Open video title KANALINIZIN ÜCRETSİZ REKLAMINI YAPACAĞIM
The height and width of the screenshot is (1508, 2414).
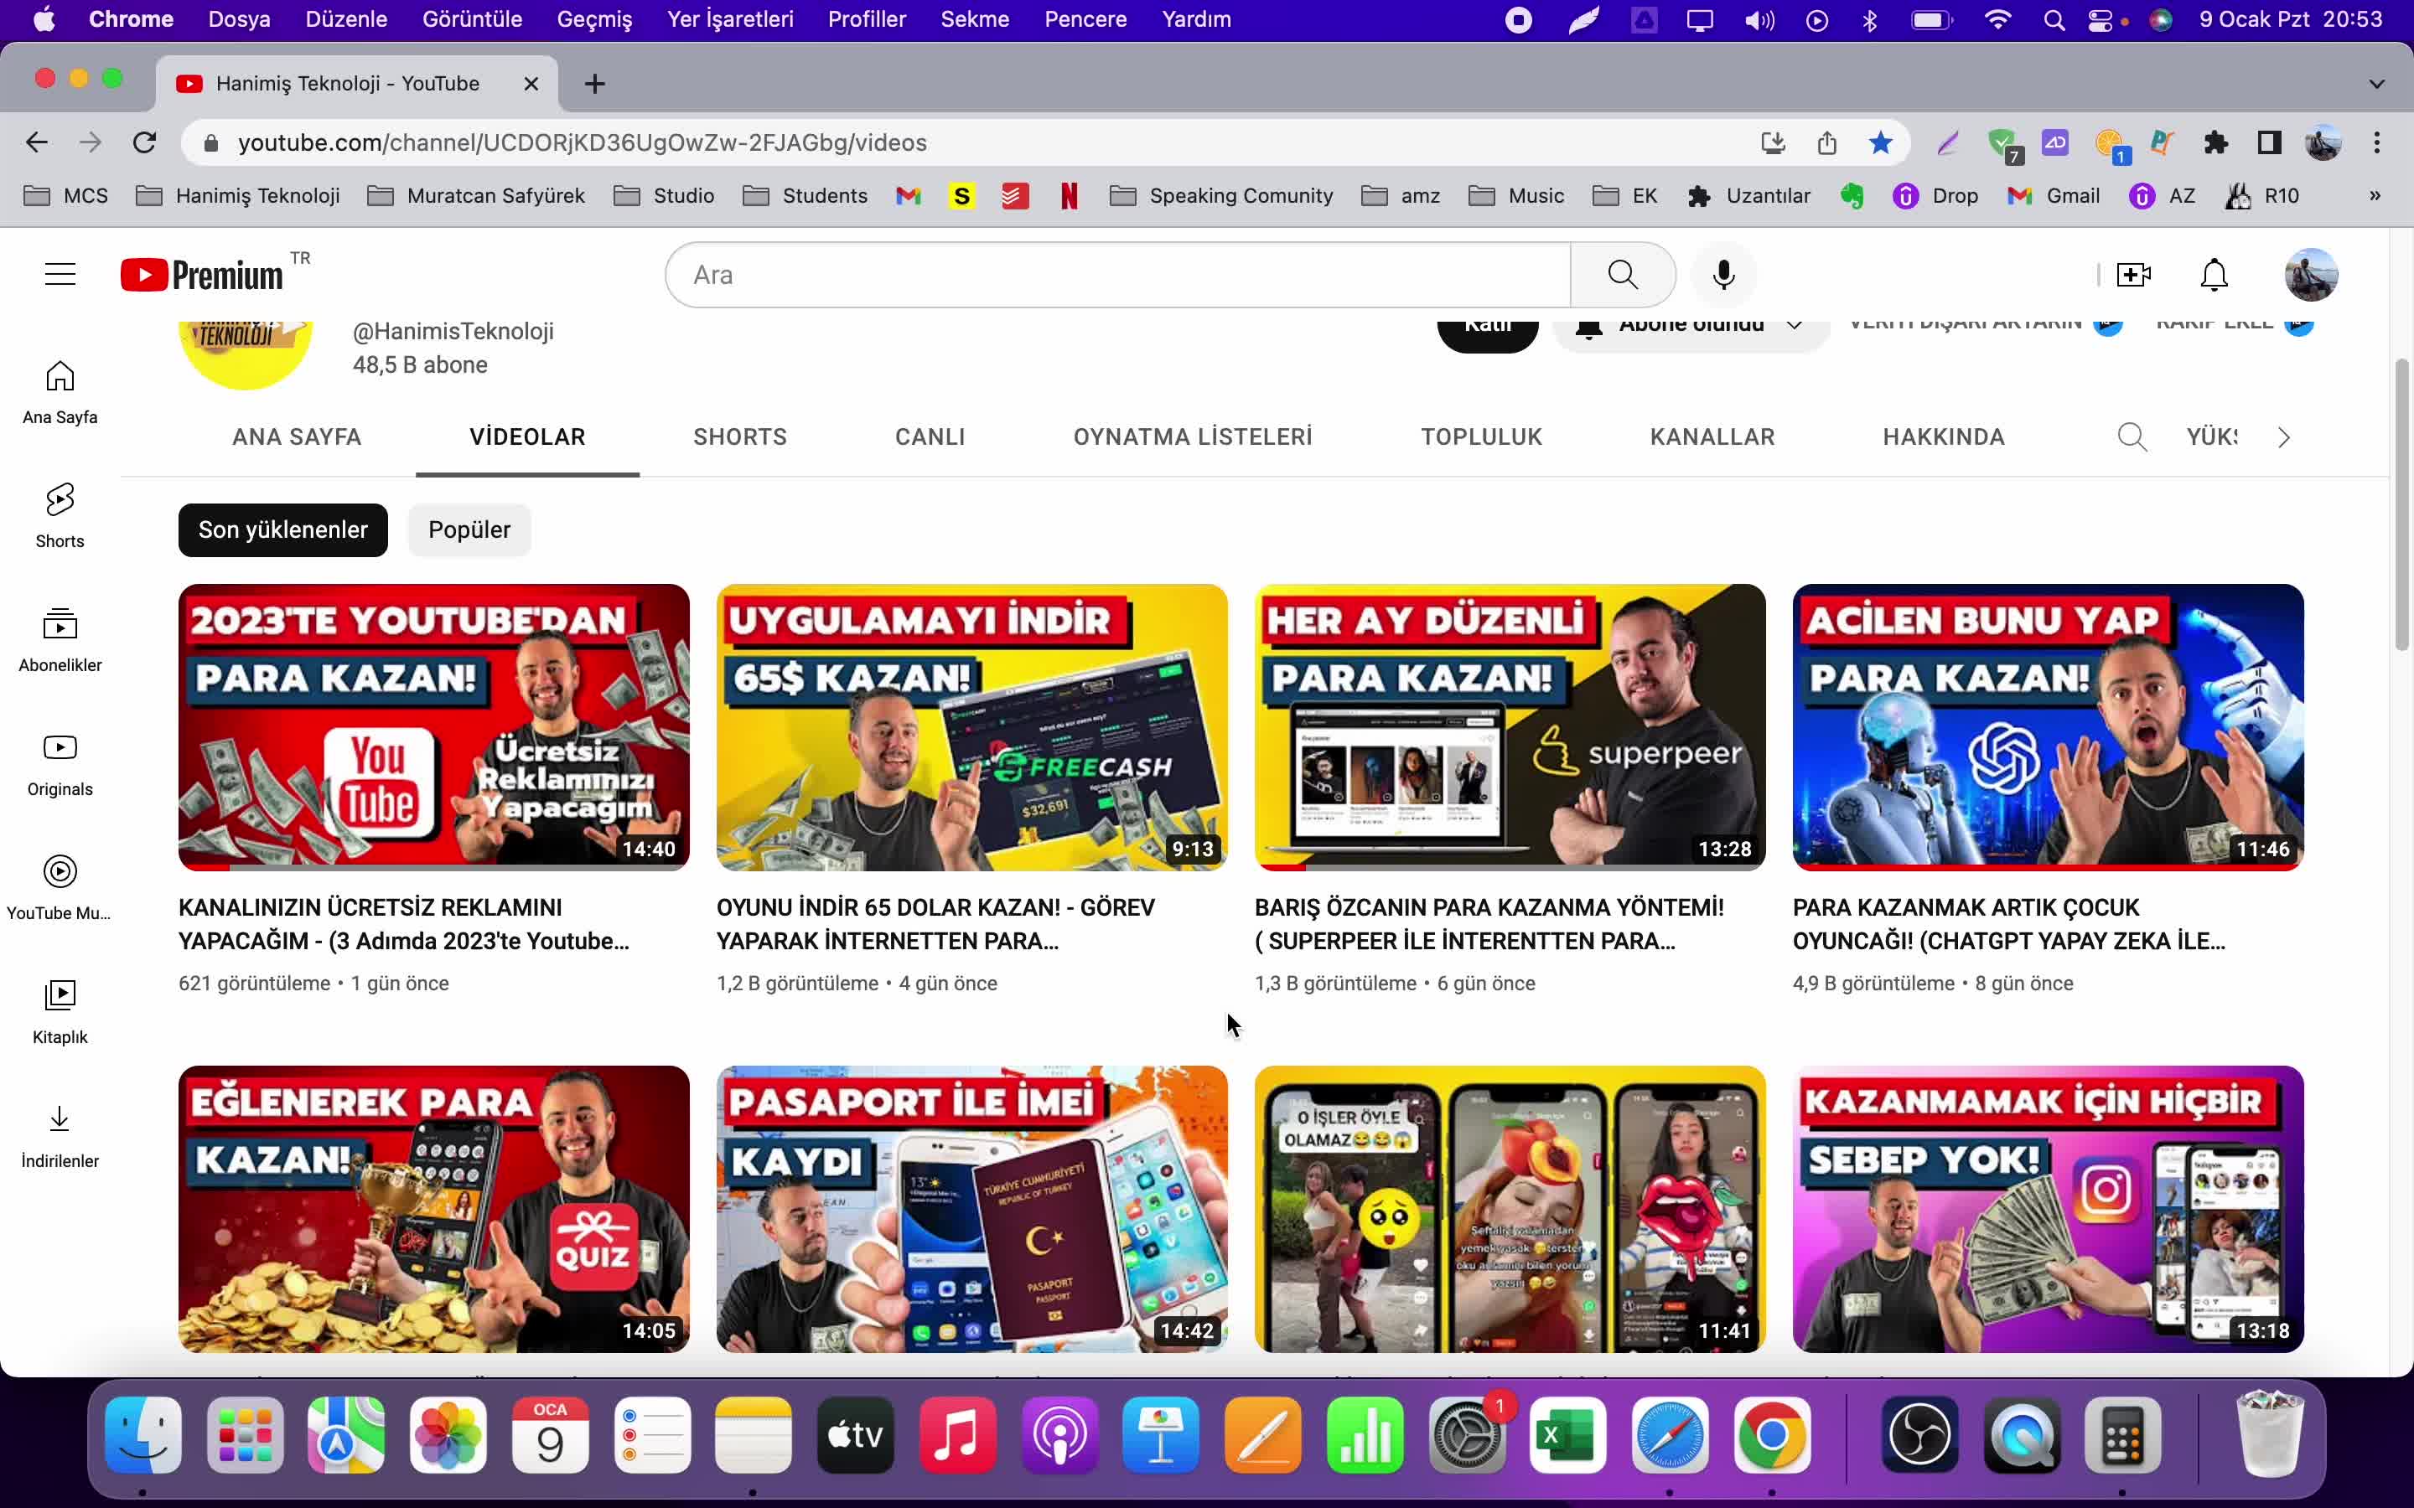pos(404,925)
